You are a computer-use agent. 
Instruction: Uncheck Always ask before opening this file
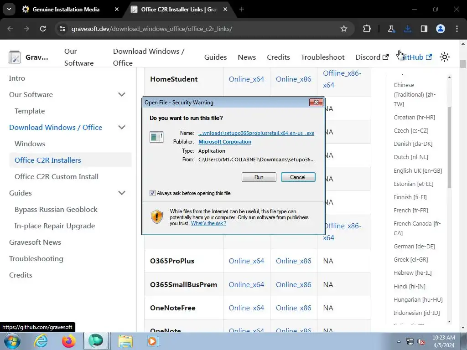pos(152,193)
